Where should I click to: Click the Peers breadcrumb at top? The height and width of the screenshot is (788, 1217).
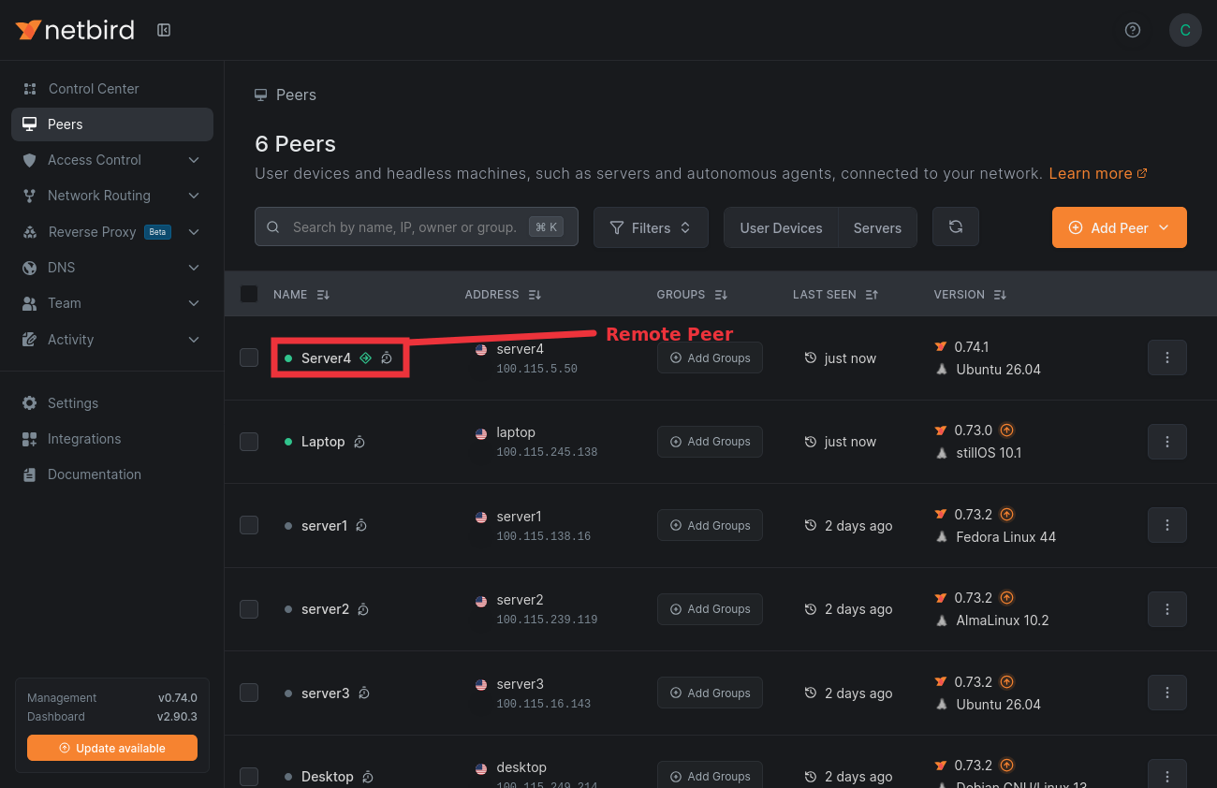[286, 95]
